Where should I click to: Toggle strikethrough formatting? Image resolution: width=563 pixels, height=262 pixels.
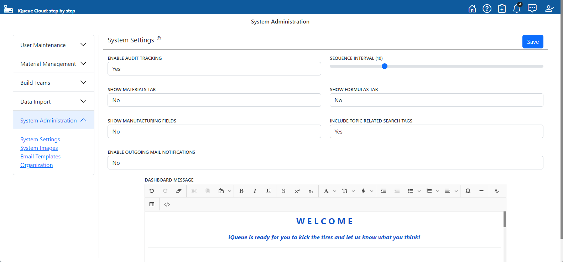coord(284,191)
